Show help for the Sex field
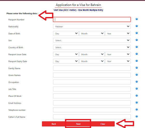This screenshot has width=145, height=128. tap(137, 40)
